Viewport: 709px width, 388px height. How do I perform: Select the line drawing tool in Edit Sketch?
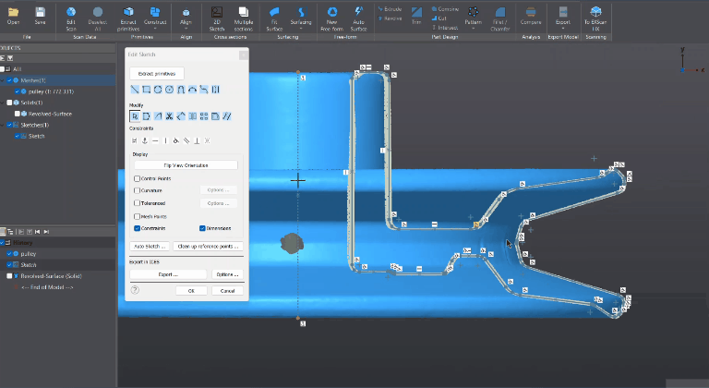(135, 90)
